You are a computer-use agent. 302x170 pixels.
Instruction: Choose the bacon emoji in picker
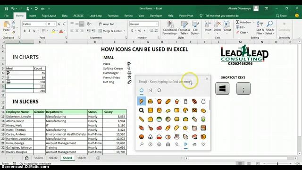(x=194, y=101)
